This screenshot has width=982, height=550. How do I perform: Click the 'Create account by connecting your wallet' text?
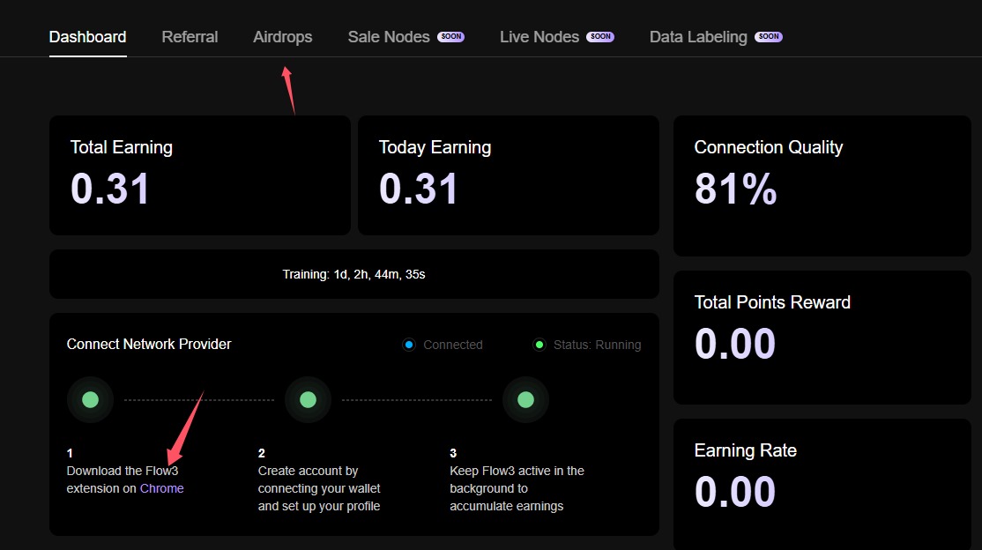pyautogui.click(x=319, y=488)
